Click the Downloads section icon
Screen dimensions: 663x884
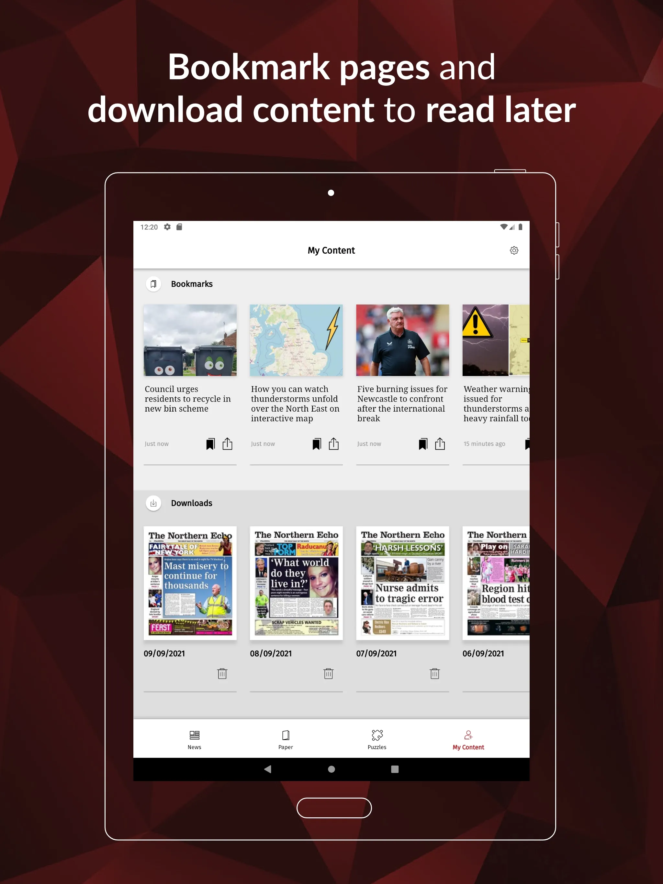[153, 503]
